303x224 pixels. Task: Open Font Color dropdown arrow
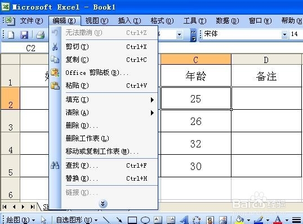pyautogui.click(x=287, y=220)
